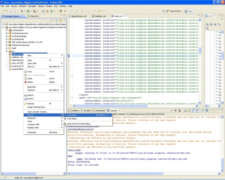
Task: Click the Debug bug icon in toolbar
Action: pos(22,11)
